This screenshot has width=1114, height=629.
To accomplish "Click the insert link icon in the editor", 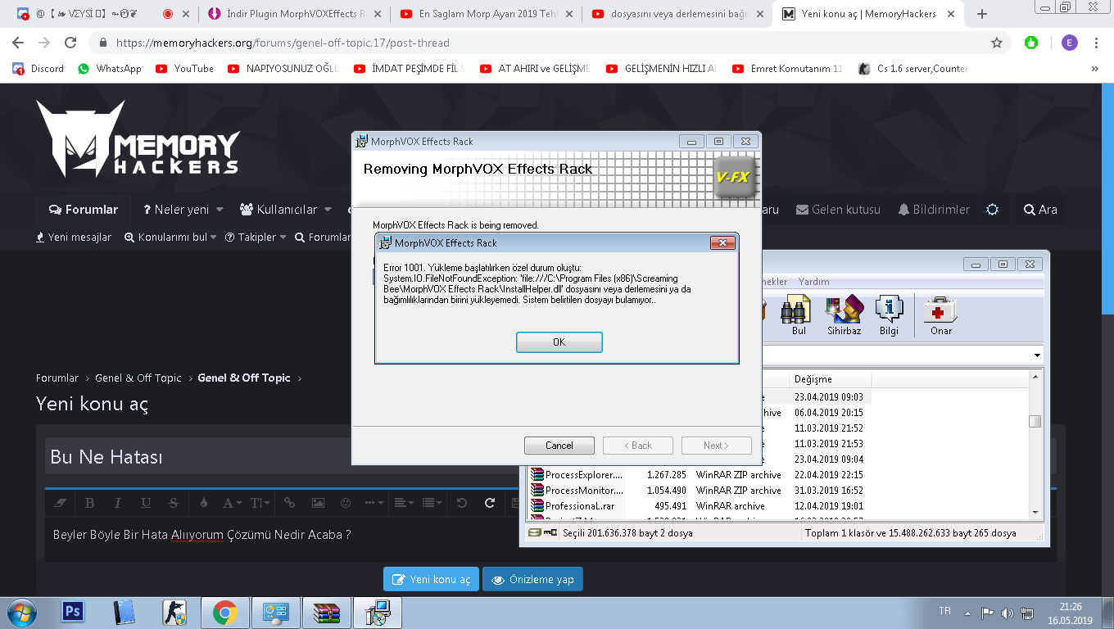I will 290,503.
